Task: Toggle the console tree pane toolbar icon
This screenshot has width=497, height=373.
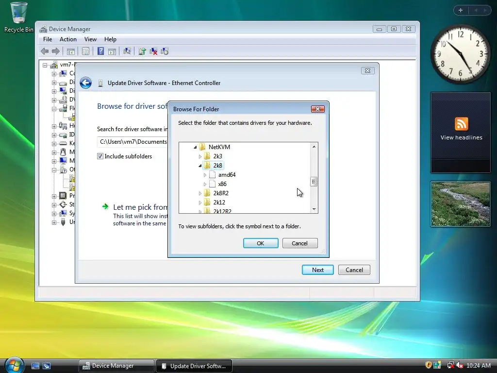Action: [x=71, y=51]
